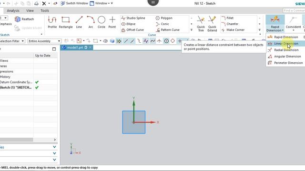Open the View ribbon tab

[30, 10]
